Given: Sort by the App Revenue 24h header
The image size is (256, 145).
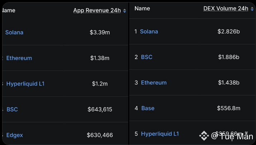Looking at the screenshot, I should [97, 10].
